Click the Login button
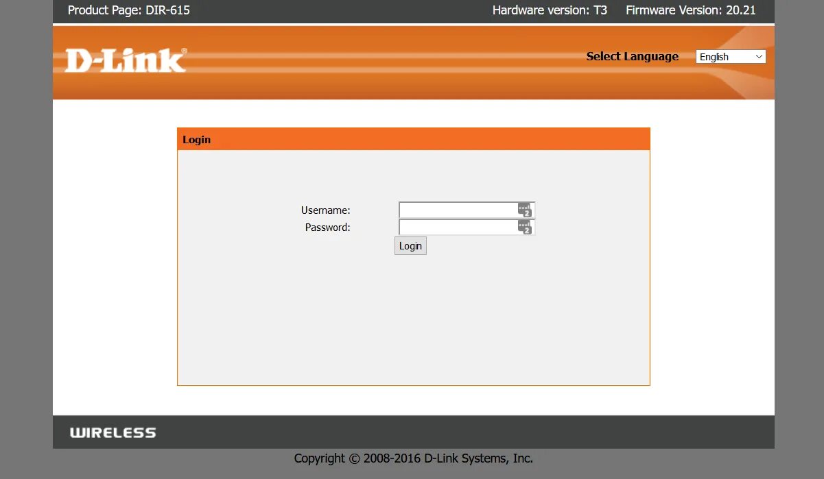Image resolution: width=824 pixels, height=479 pixels. pyautogui.click(x=410, y=246)
